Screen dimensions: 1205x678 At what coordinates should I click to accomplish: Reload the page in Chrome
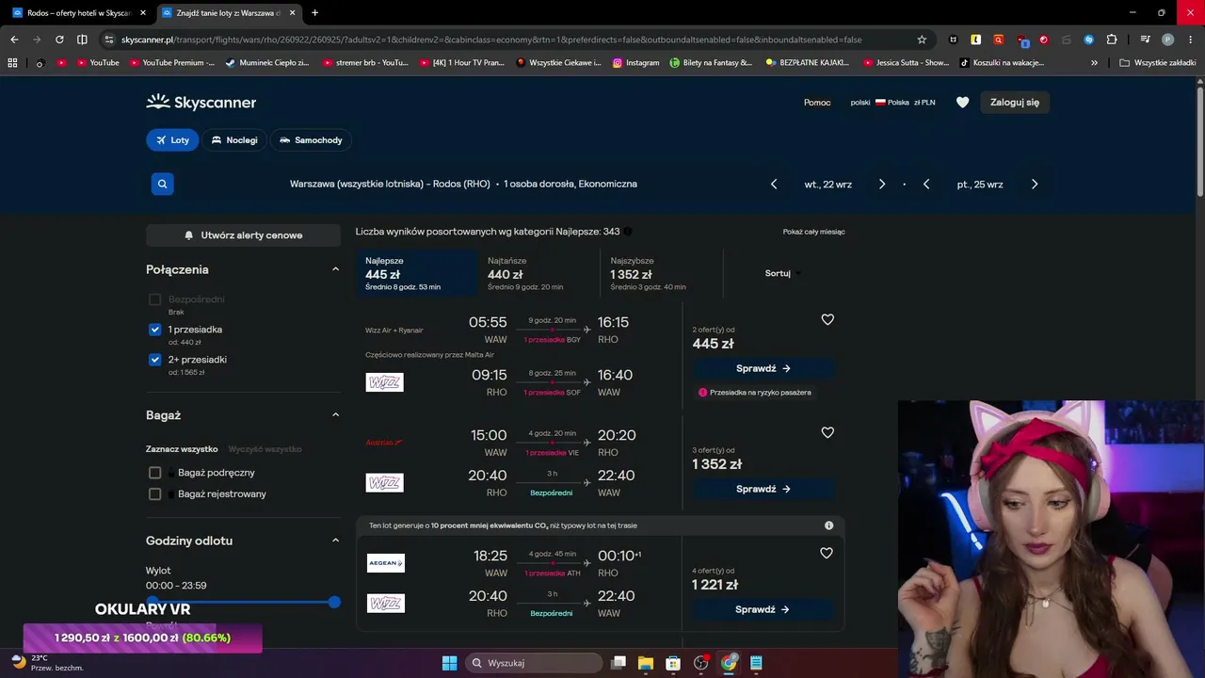point(59,40)
